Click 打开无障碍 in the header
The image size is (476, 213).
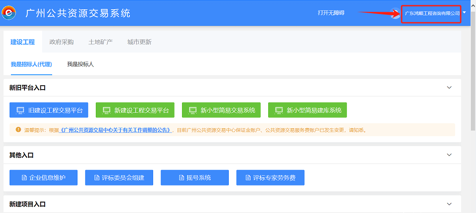click(331, 13)
